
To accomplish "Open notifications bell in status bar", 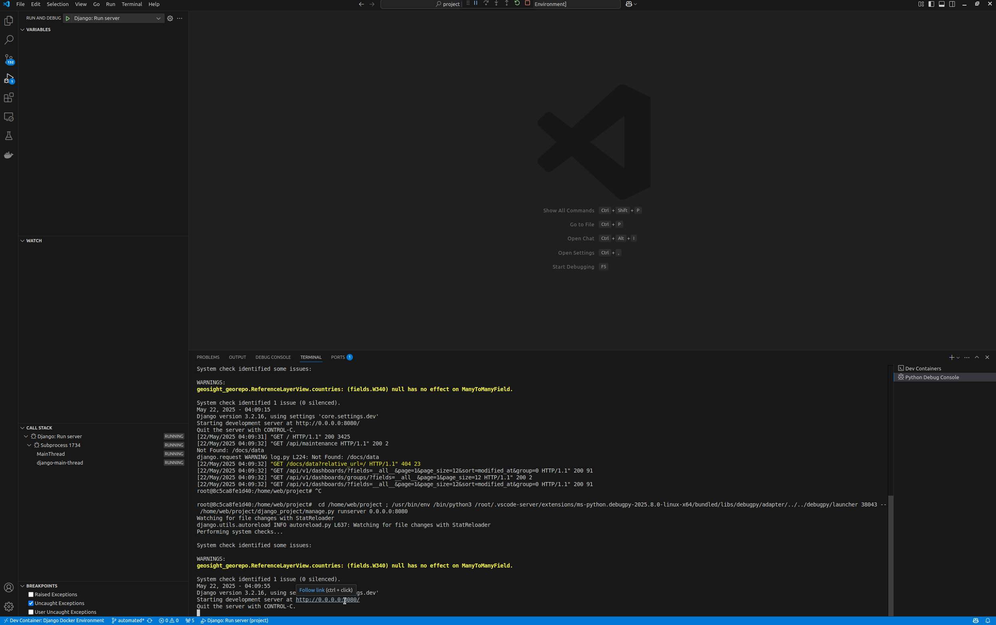I will pyautogui.click(x=988, y=621).
